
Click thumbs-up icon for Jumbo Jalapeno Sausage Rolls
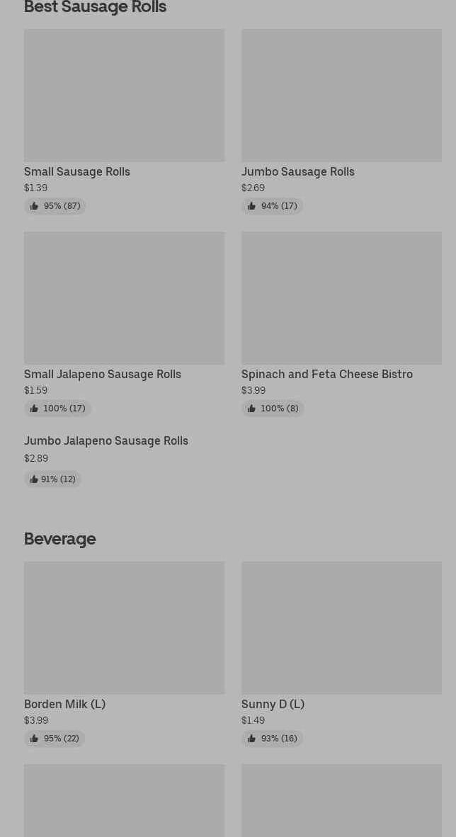[33, 479]
